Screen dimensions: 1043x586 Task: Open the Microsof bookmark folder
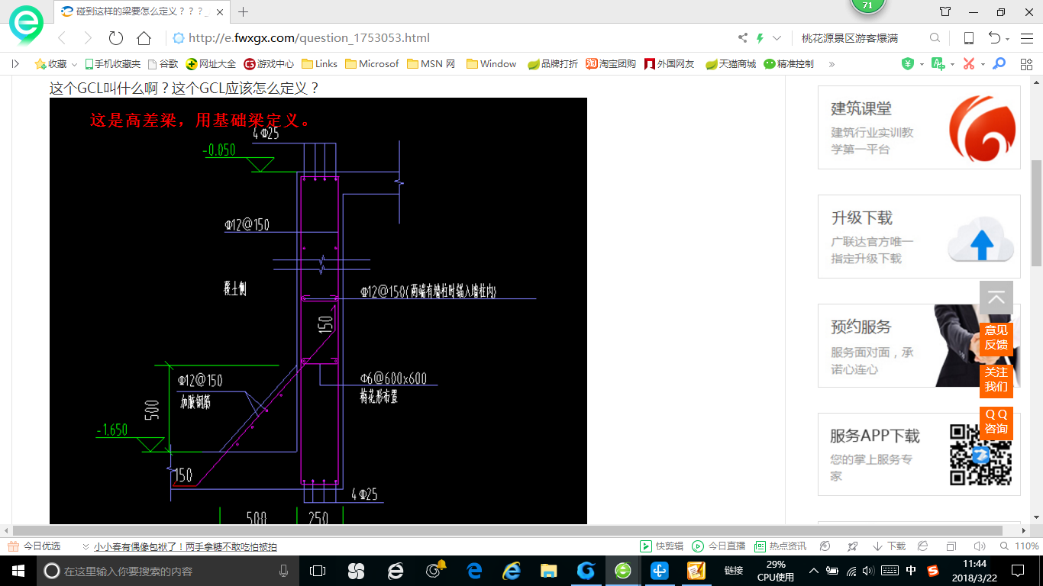[373, 64]
